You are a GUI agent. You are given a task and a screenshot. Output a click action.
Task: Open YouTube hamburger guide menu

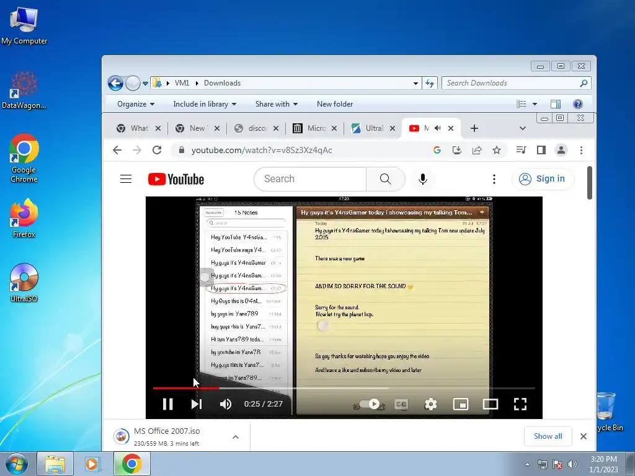click(126, 179)
